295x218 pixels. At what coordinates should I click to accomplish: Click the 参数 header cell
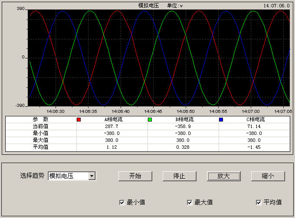tap(41, 119)
